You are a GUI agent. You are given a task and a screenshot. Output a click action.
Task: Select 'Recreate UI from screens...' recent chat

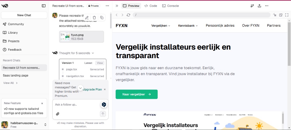[24, 68]
